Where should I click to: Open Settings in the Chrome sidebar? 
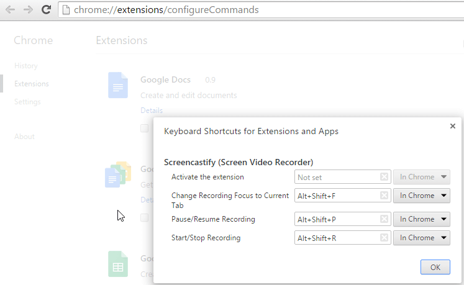point(27,102)
